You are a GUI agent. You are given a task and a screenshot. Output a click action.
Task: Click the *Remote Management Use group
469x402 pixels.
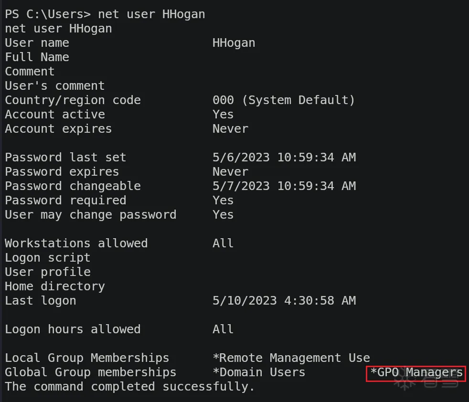pyautogui.click(x=291, y=358)
